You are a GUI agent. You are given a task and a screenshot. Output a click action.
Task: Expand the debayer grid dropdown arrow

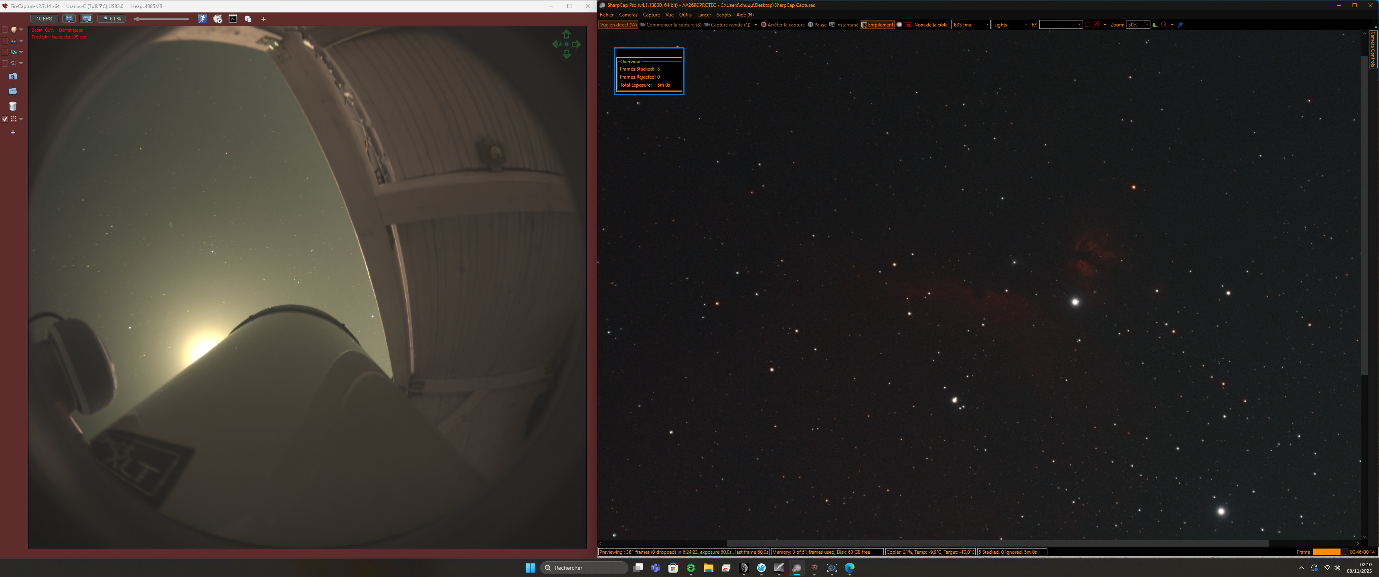pos(21,119)
